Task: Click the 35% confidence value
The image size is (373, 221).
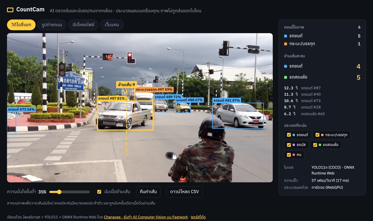Action: (x=42, y=192)
